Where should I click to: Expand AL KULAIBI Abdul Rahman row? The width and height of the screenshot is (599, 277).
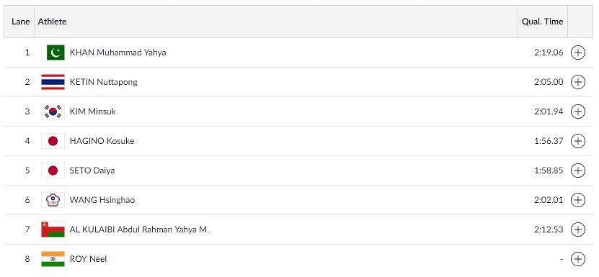tap(577, 230)
